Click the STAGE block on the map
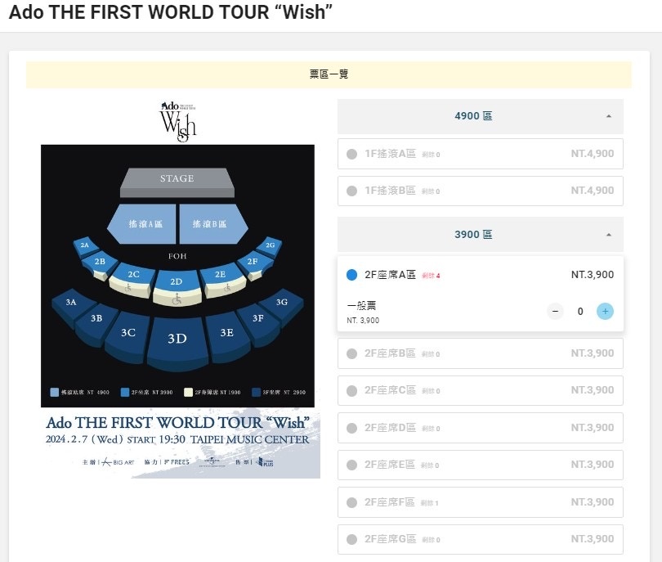The width and height of the screenshot is (662, 562). [x=177, y=182]
